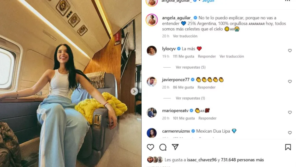Follow angela_aguilar_ with Seguir
This screenshot has height=167, width=296.
click(x=208, y=1)
